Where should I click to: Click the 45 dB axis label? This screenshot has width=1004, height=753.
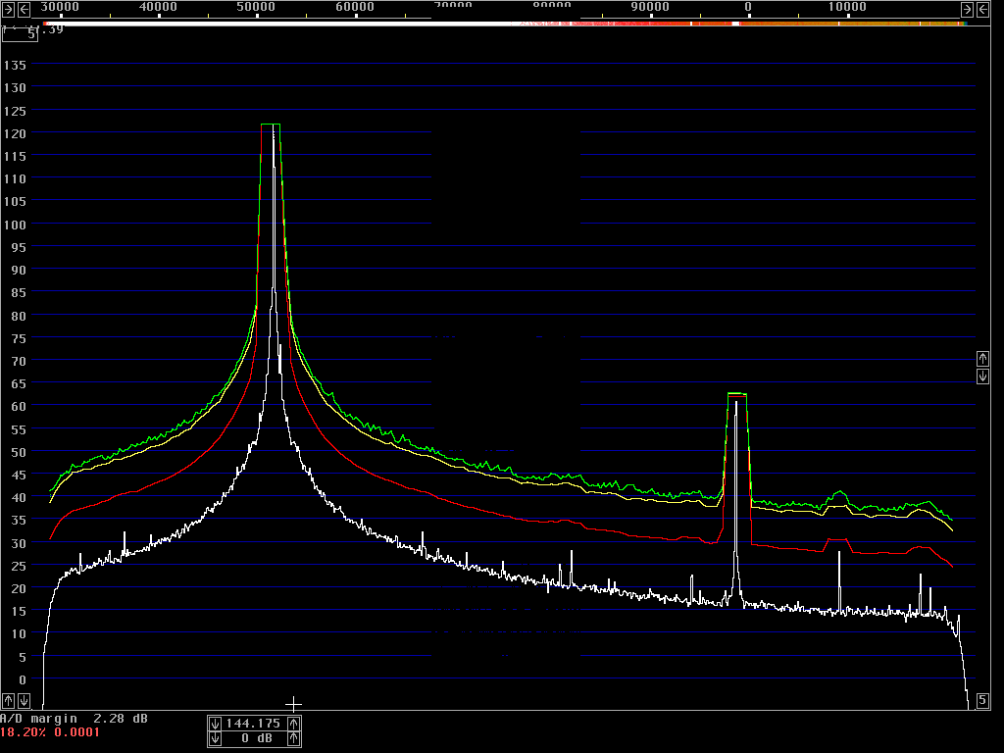19,476
